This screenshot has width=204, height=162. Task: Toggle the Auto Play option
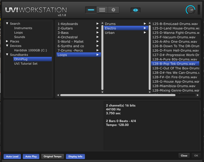tap(31, 156)
